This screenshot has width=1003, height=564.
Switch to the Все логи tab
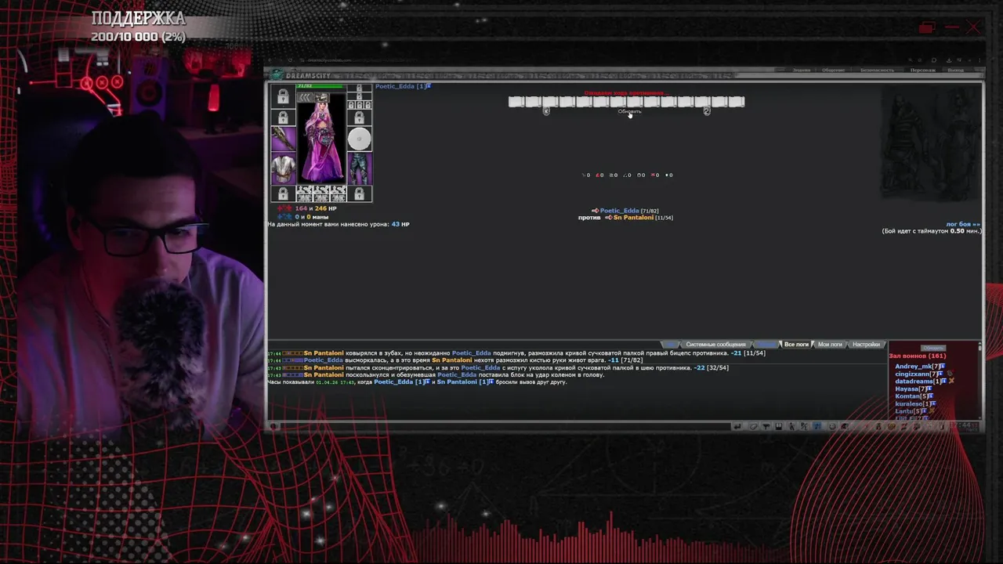pos(796,345)
